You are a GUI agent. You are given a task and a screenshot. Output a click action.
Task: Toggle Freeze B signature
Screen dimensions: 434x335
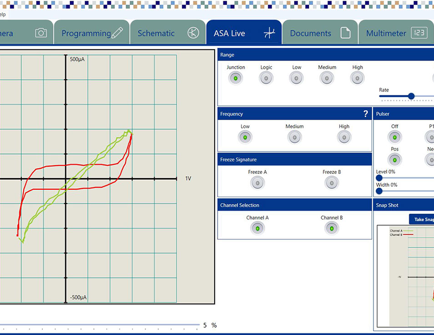click(x=332, y=183)
